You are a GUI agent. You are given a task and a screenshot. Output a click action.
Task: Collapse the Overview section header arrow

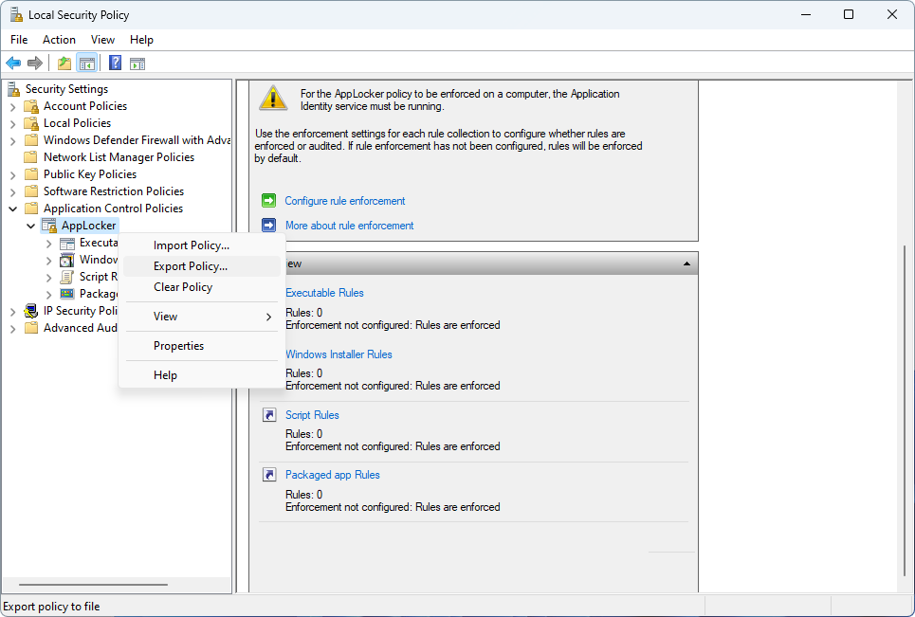pyautogui.click(x=686, y=263)
